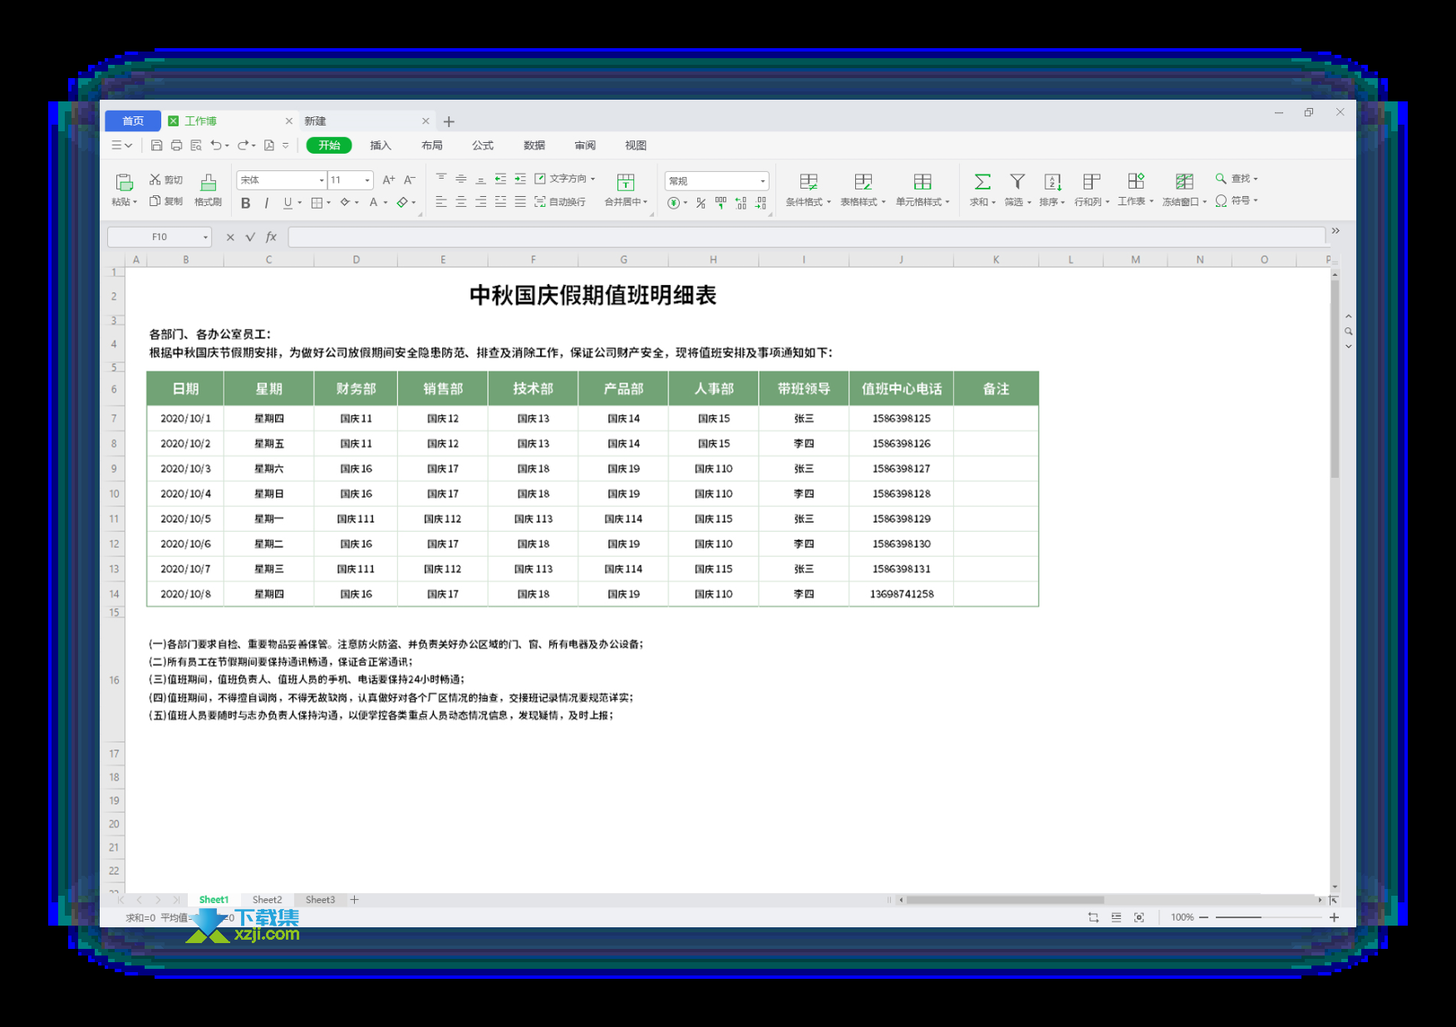Increase font size with A+ icon
This screenshot has height=1027, width=1456.
pos(388,179)
